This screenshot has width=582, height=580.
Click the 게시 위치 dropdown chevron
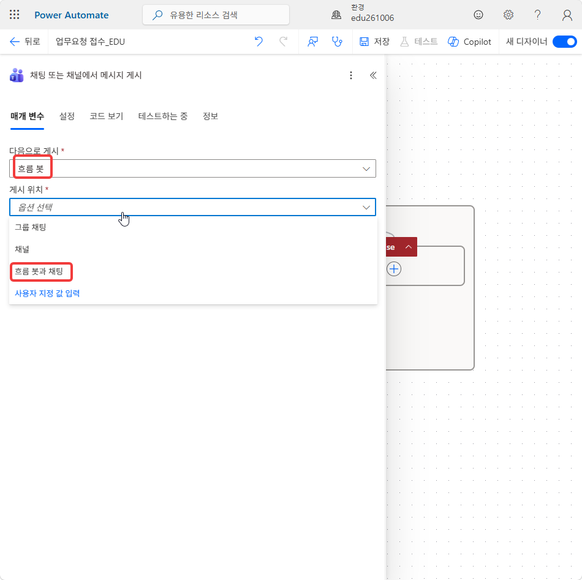[x=366, y=208]
